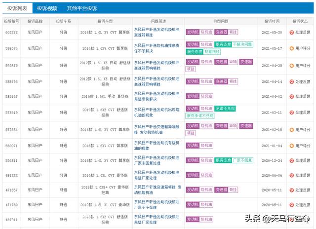
Task: Click model cell 2016款 1.6XL 手动 豪华版
Action: point(105,96)
